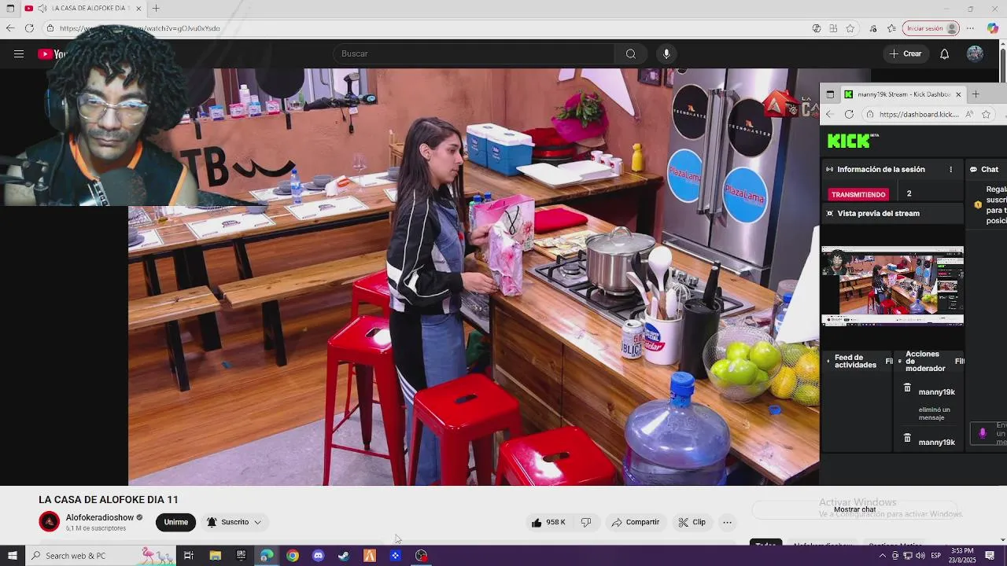
Task: Click the Compartir share button
Action: pyautogui.click(x=636, y=522)
